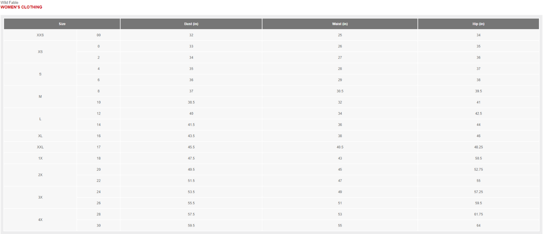Click numeric size 00 cell

98,35
